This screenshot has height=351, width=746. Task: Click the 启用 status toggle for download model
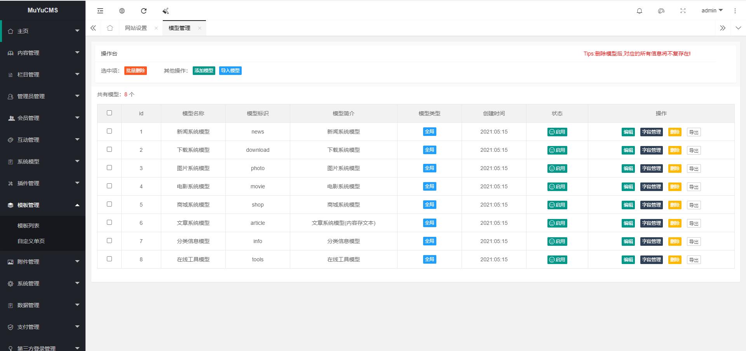[x=557, y=150]
